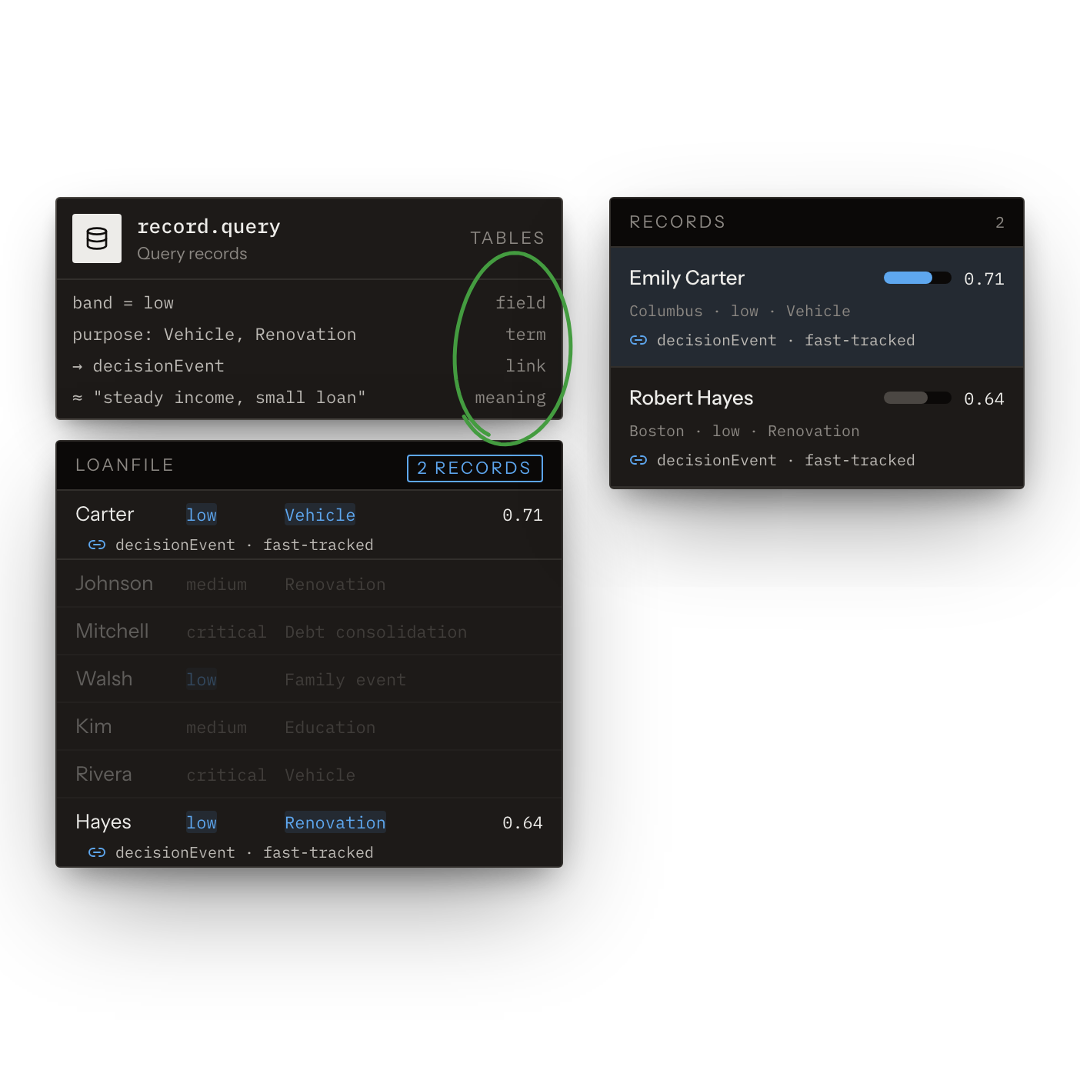Viewport: 1080px width, 1080px height.
Task: Click 'Boston · low · Renovation' details line
Action: point(745,432)
